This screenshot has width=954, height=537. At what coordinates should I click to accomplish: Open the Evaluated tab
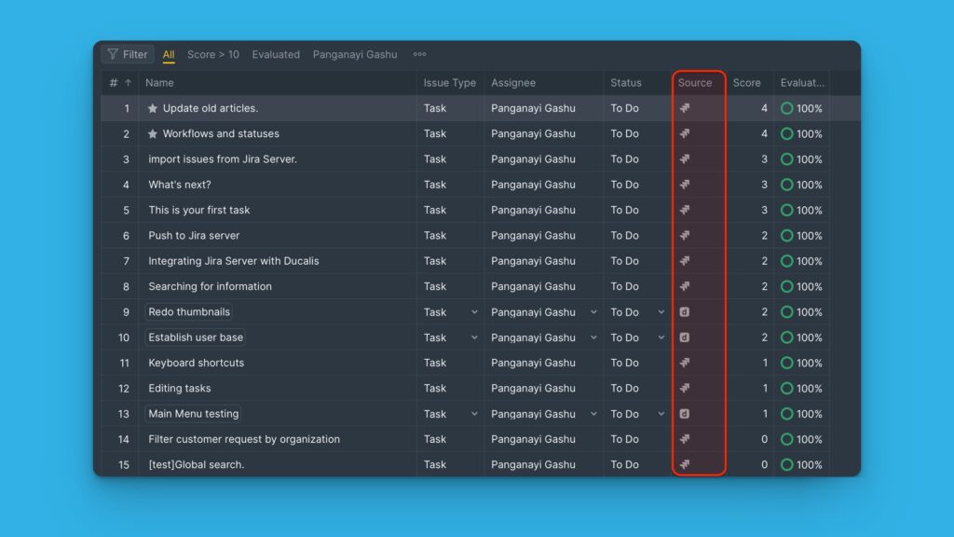point(276,54)
